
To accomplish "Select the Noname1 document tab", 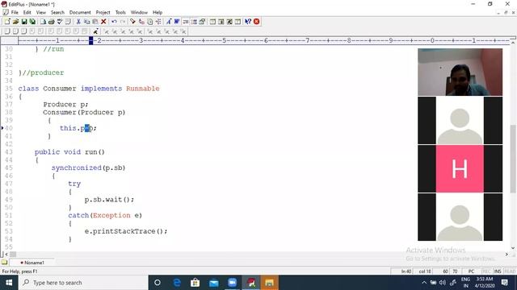I will click(32, 263).
